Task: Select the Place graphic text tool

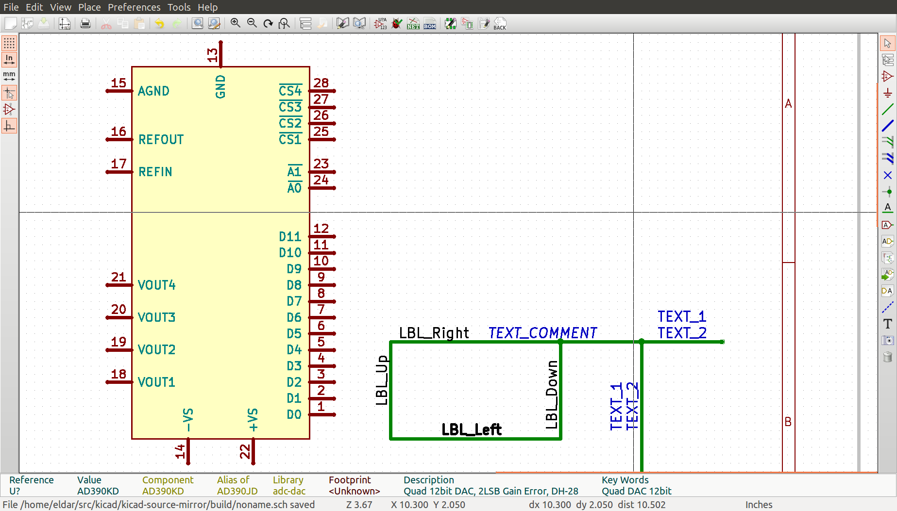Action: (x=888, y=324)
